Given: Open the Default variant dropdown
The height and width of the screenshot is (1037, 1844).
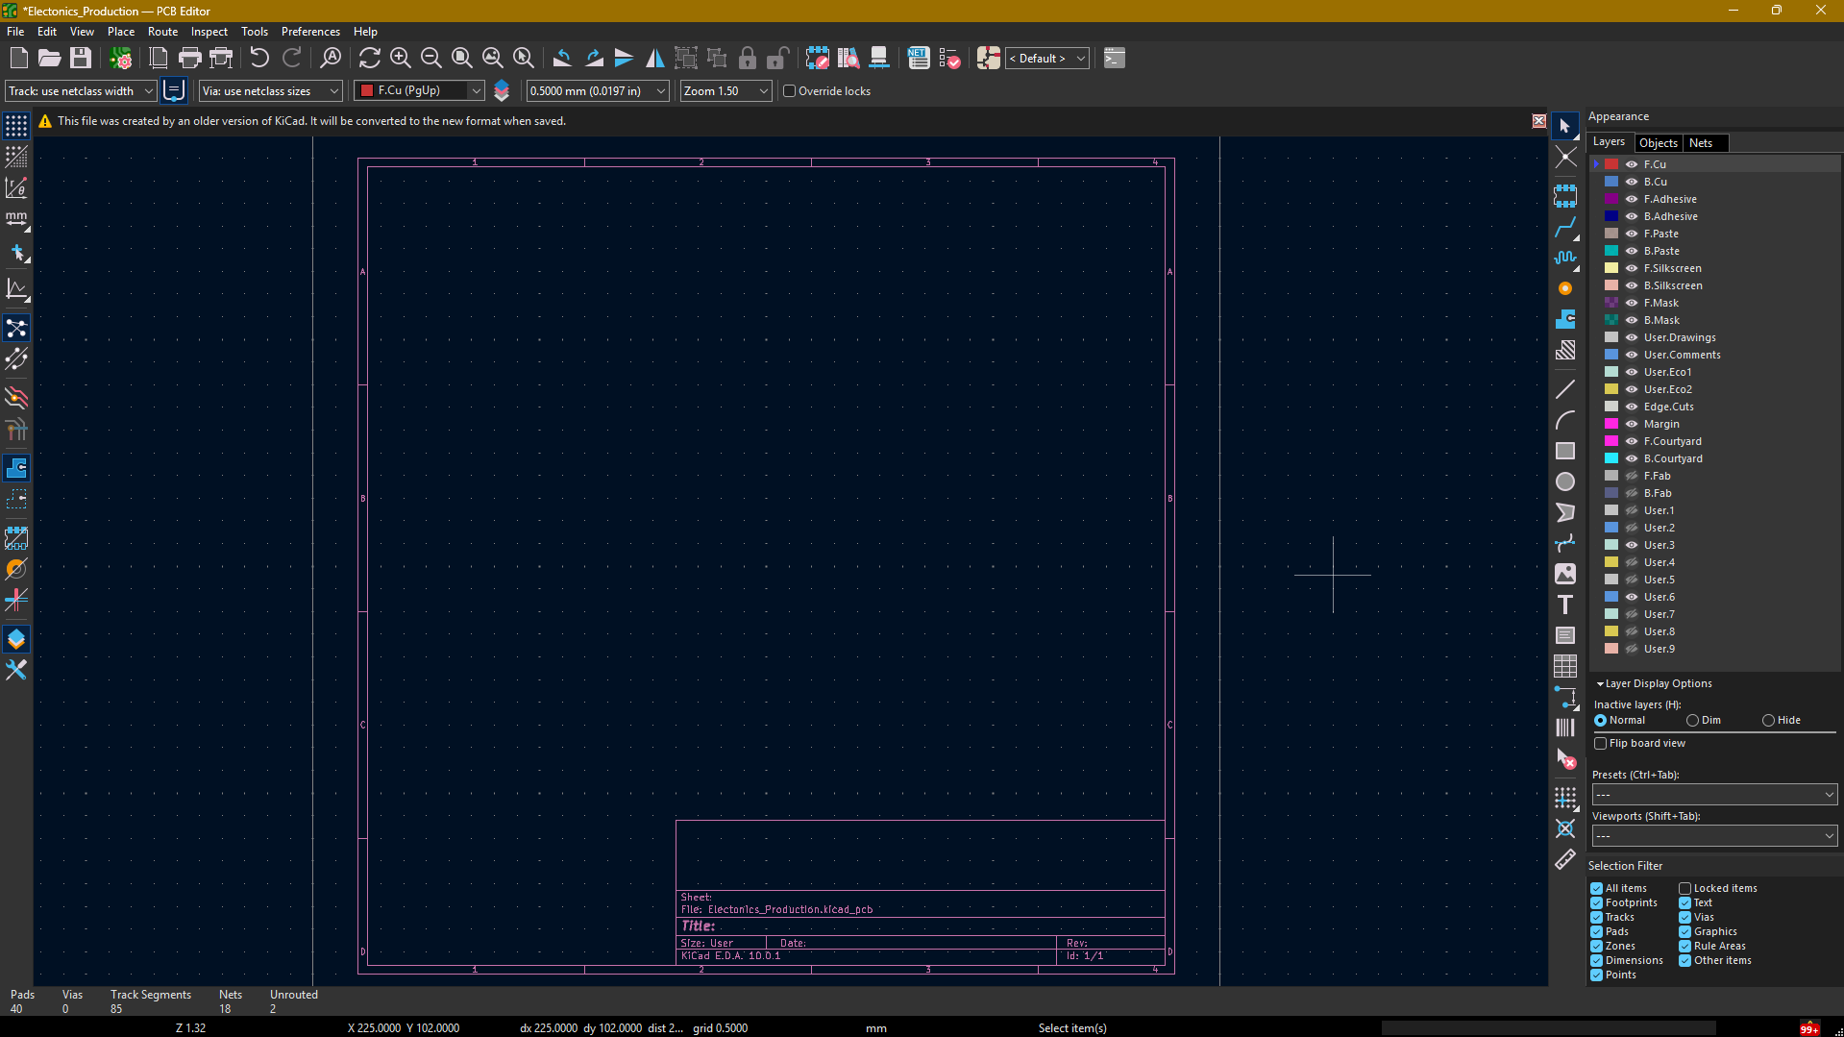Looking at the screenshot, I should (x=1046, y=59).
